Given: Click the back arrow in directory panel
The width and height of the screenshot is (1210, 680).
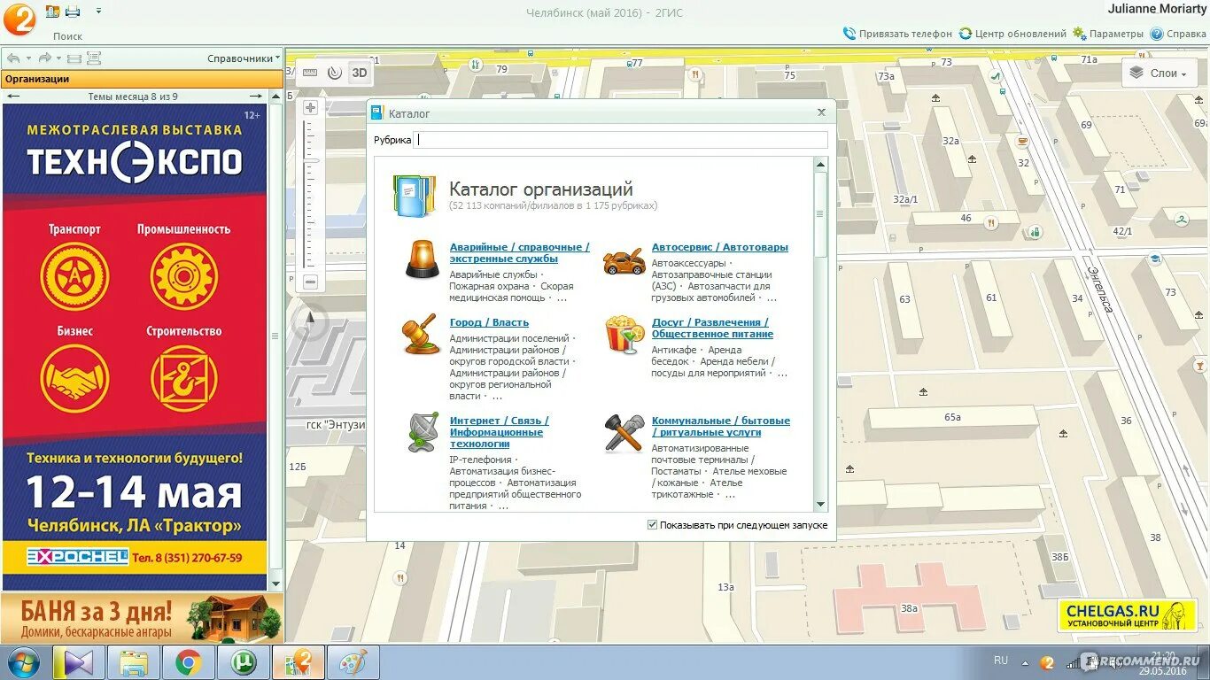Looking at the screenshot, I should pos(13,58).
